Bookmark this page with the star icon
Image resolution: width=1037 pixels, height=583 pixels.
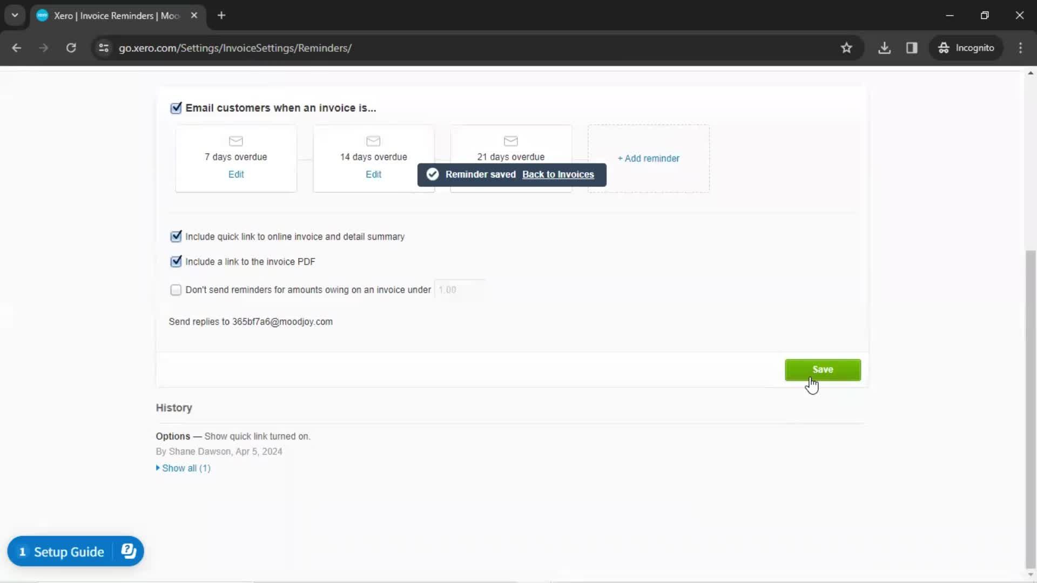pos(846,48)
